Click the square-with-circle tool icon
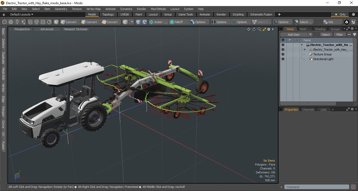Screen dimensions: 358x191 pos(43,22)
